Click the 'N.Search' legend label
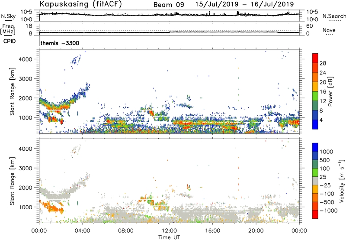Image resolution: width=346 pixels, height=240 pixels. pyautogui.click(x=334, y=16)
